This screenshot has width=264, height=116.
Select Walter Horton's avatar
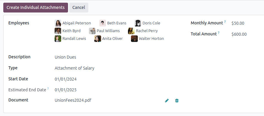pos(134,39)
